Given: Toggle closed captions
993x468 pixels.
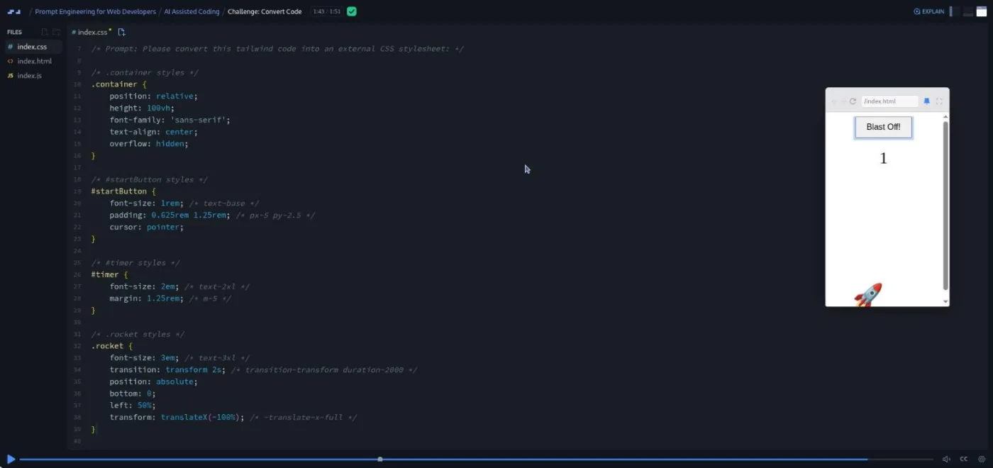Looking at the screenshot, I should point(964,459).
